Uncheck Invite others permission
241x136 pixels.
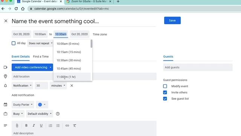165,92
